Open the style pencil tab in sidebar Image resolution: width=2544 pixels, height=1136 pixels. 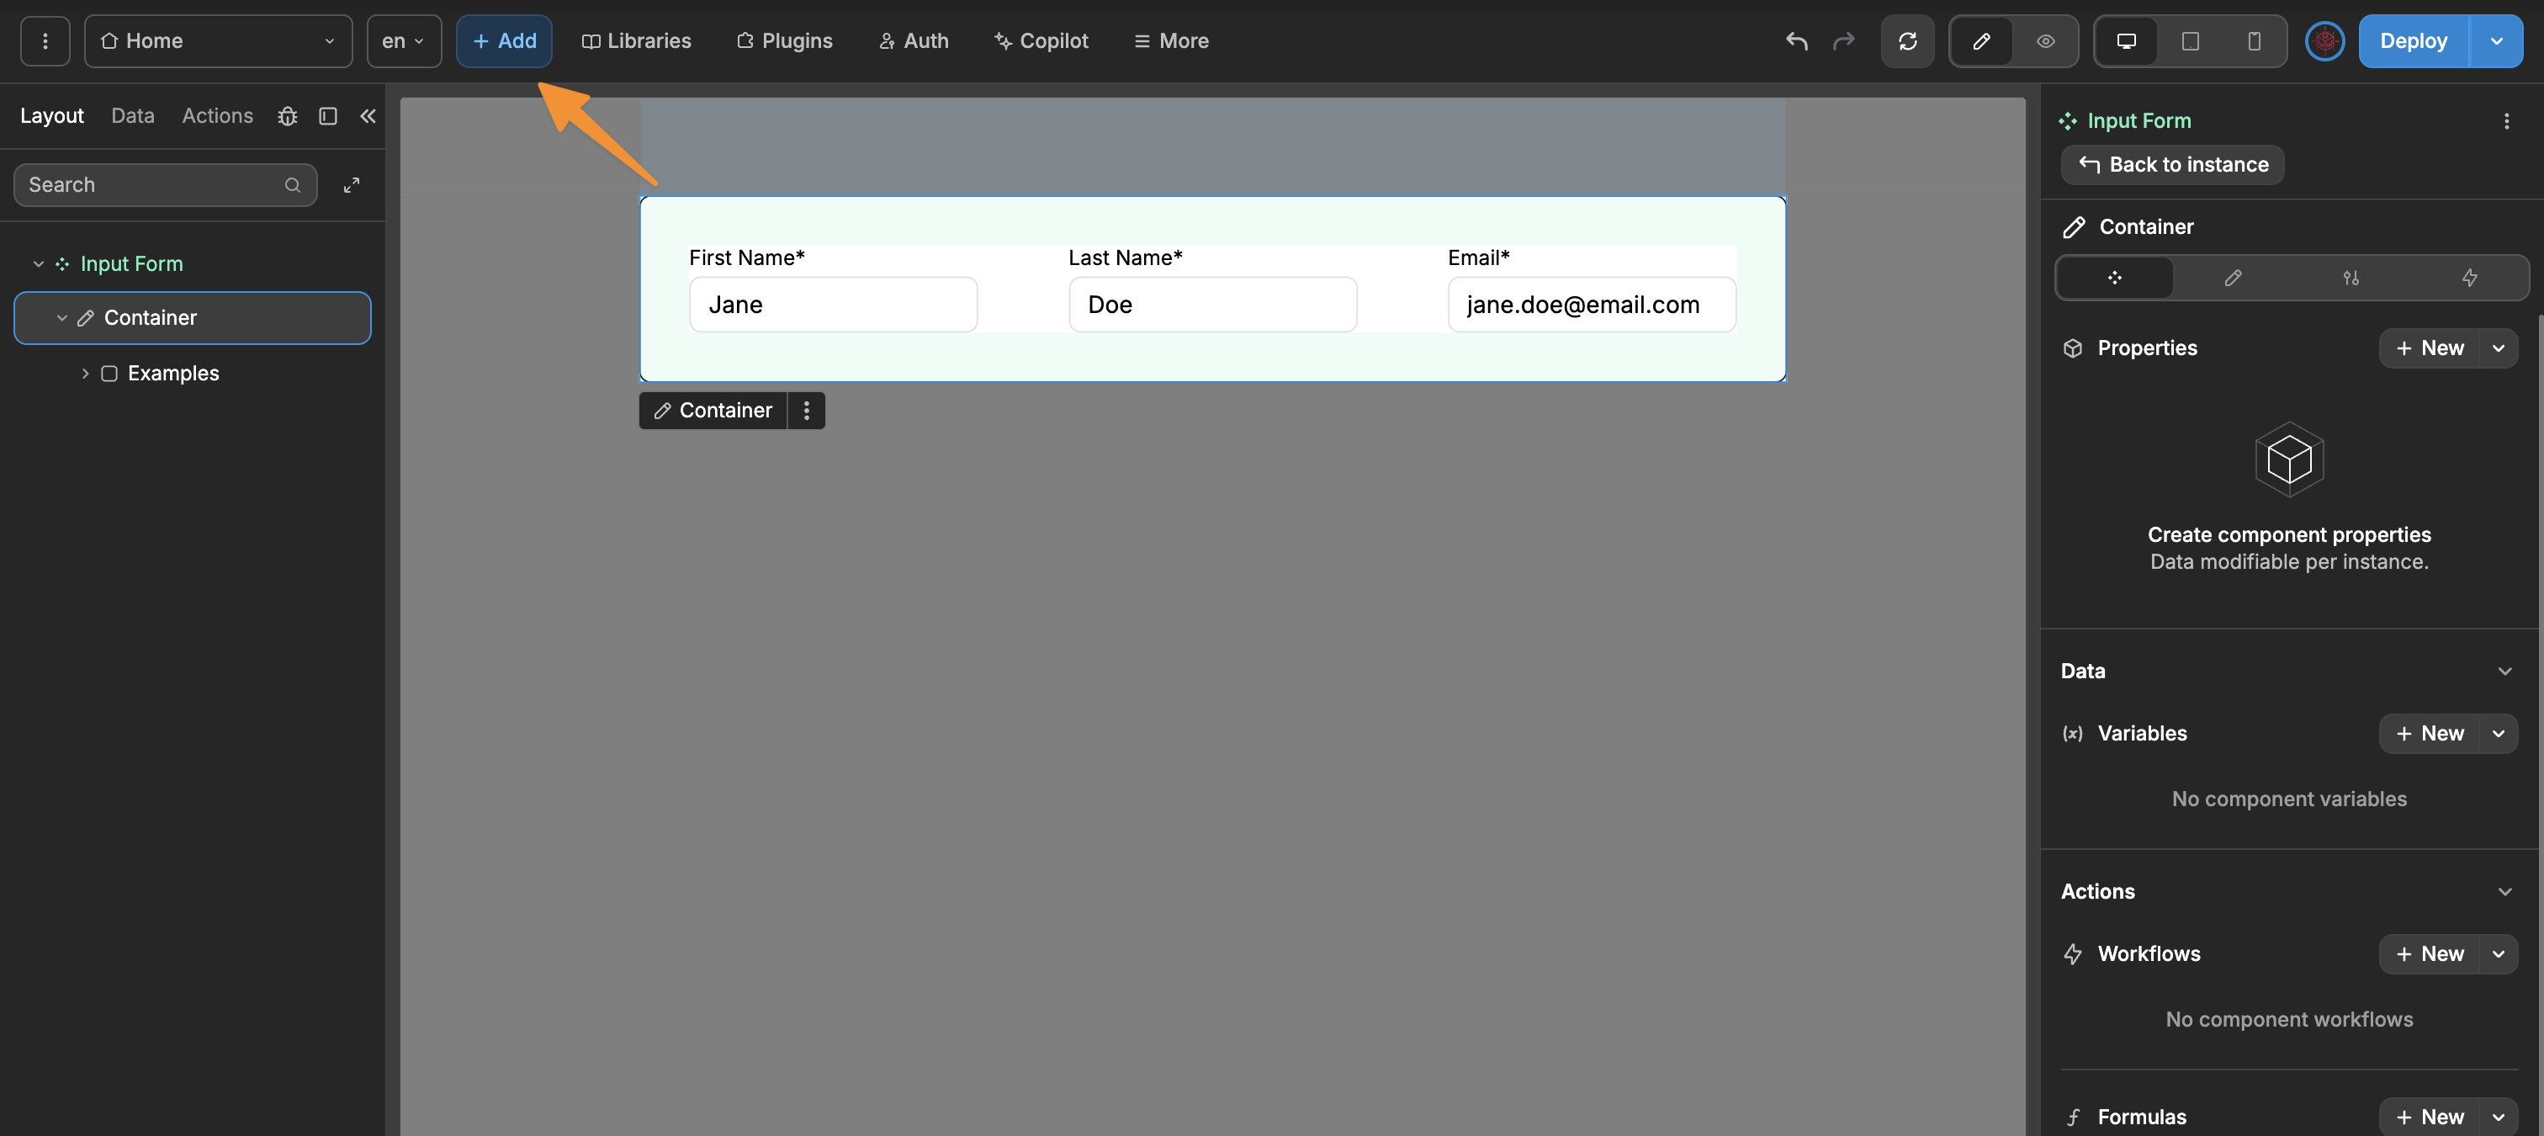(x=2232, y=278)
